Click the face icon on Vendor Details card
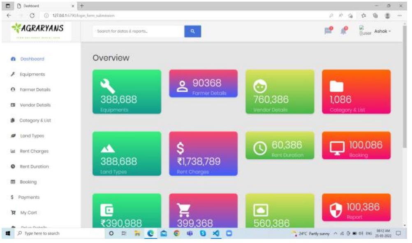Viewport: 412px width, 243px height. 260,86
